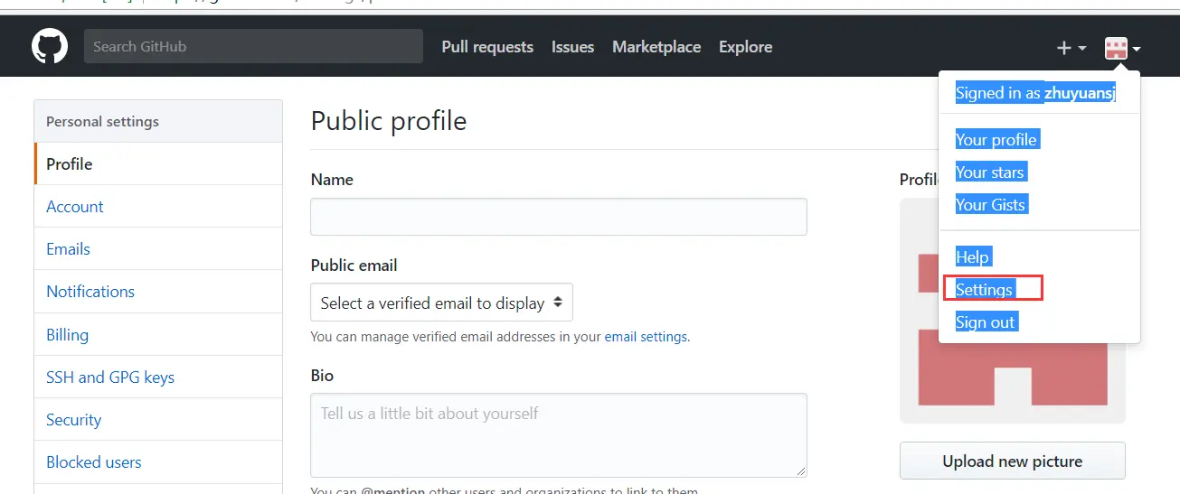Open SSH and GPG keys settings

pos(158,377)
